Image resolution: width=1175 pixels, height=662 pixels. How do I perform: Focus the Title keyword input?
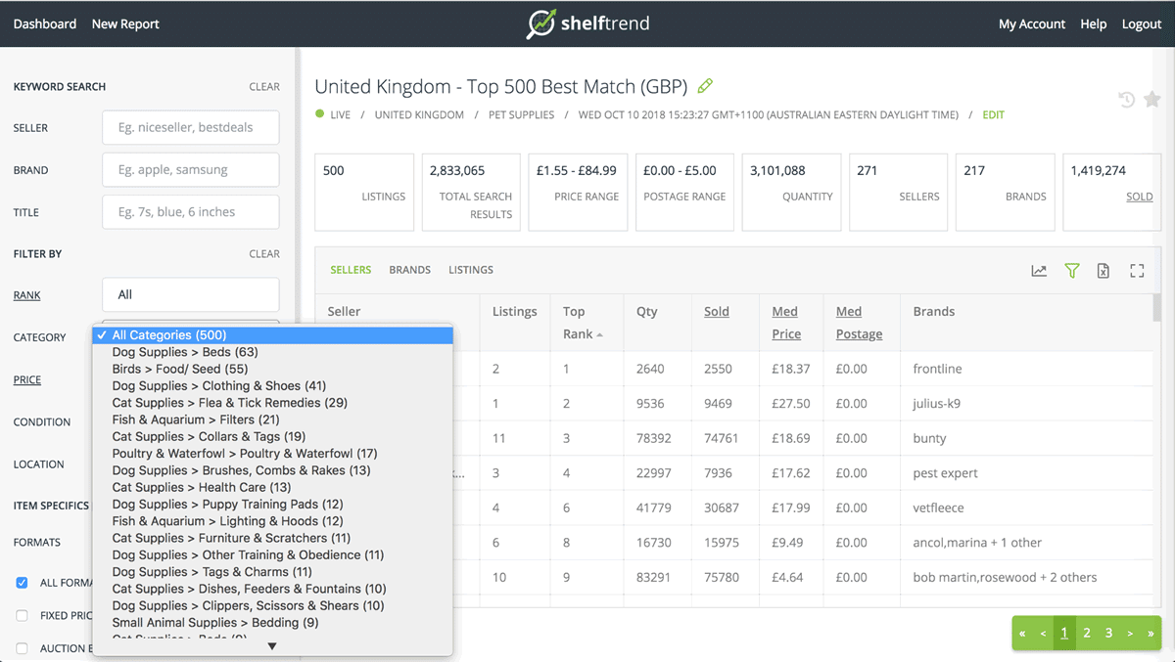coord(191,211)
